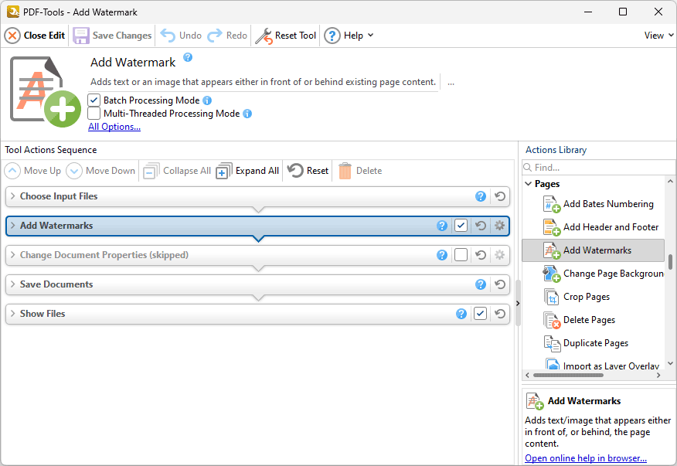Select Delete Pages action
Screen dimensions: 677x466
579,320
